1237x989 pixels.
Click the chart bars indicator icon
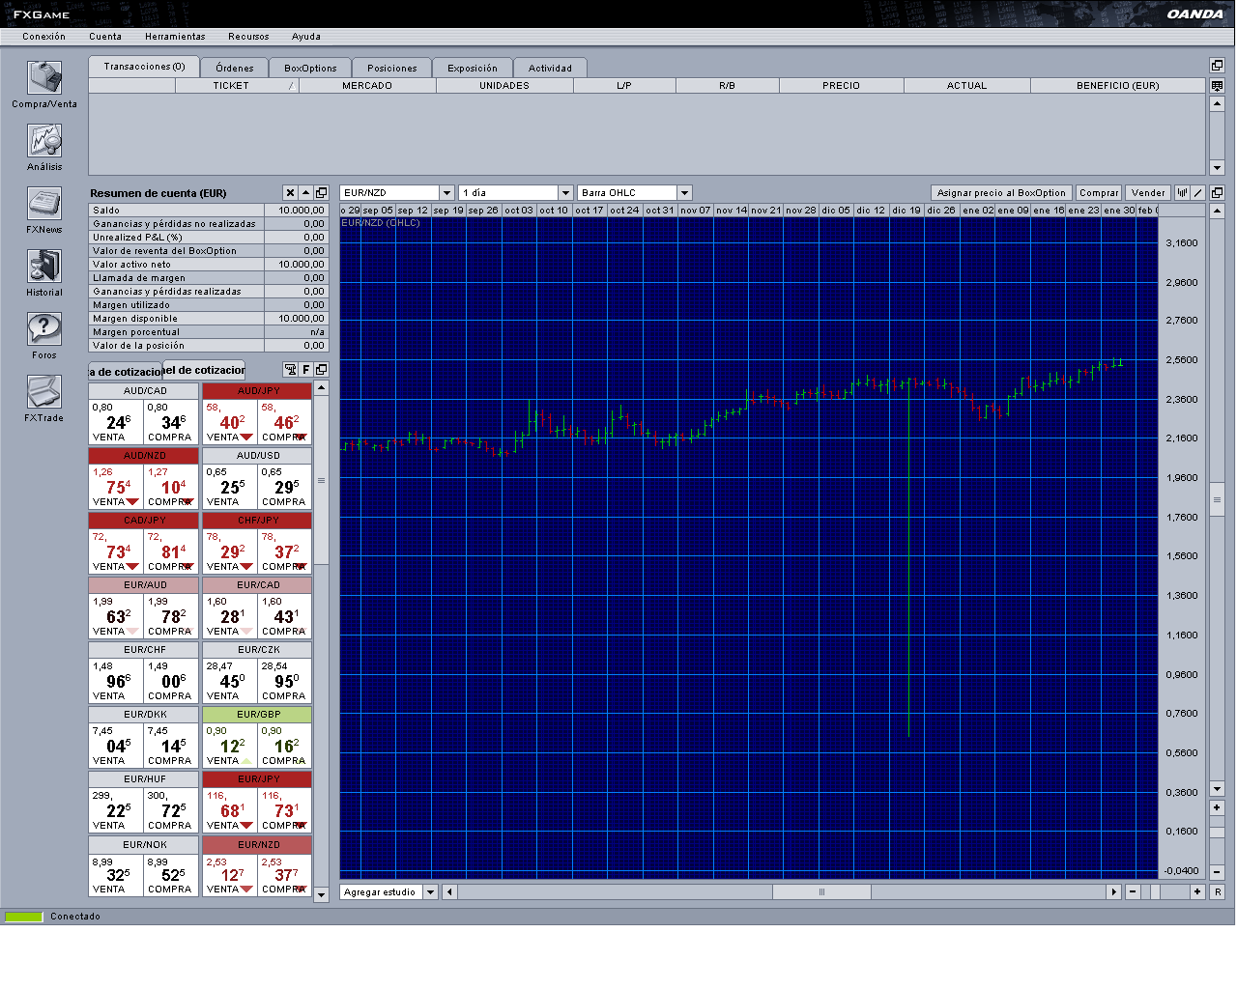pyautogui.click(x=1182, y=193)
